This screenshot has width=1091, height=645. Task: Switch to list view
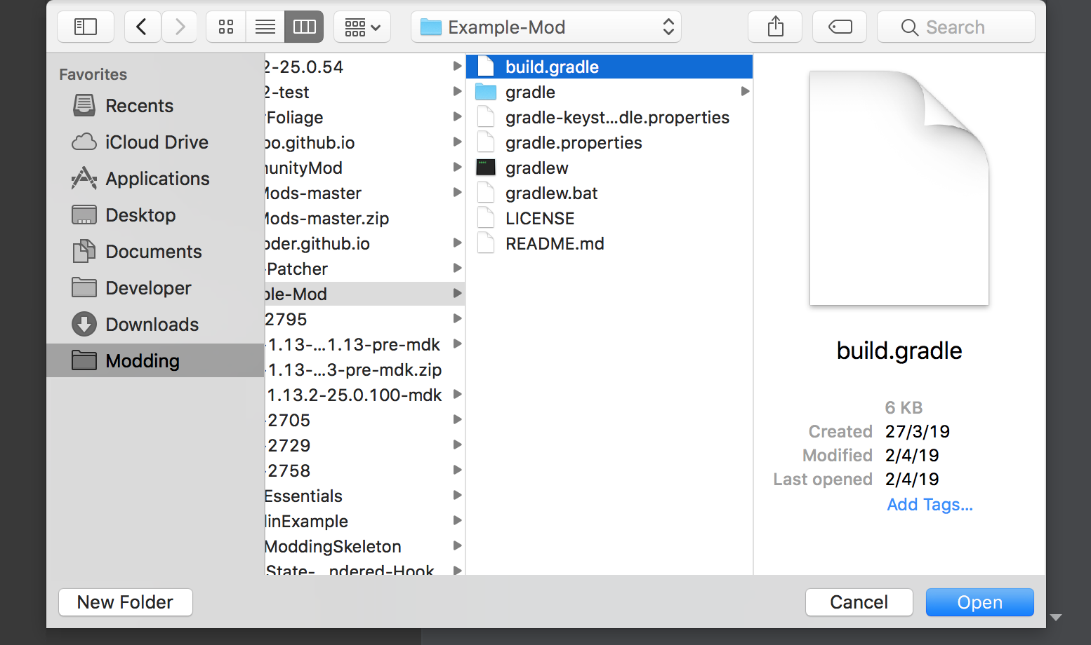[265, 27]
